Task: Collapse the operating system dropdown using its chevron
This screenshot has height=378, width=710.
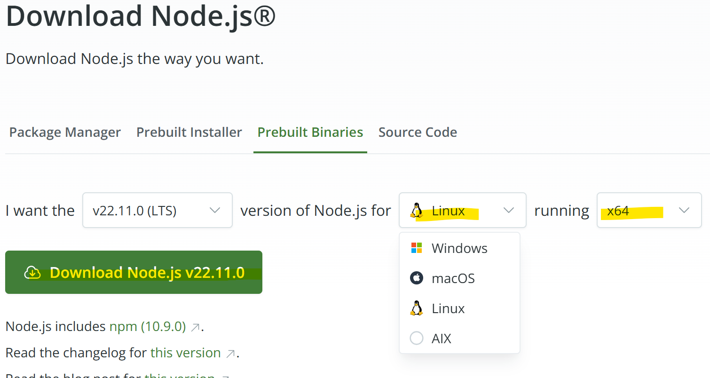Action: (508, 211)
